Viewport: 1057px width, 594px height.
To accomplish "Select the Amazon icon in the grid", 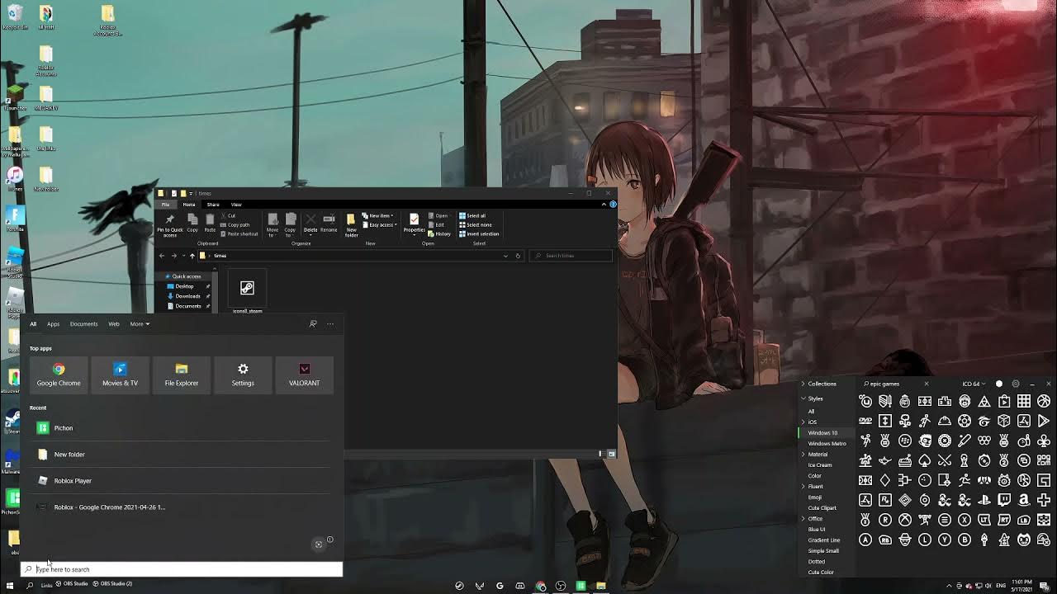I will (x=1024, y=500).
